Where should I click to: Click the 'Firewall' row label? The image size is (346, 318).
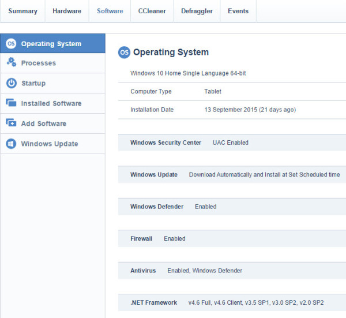coord(141,238)
